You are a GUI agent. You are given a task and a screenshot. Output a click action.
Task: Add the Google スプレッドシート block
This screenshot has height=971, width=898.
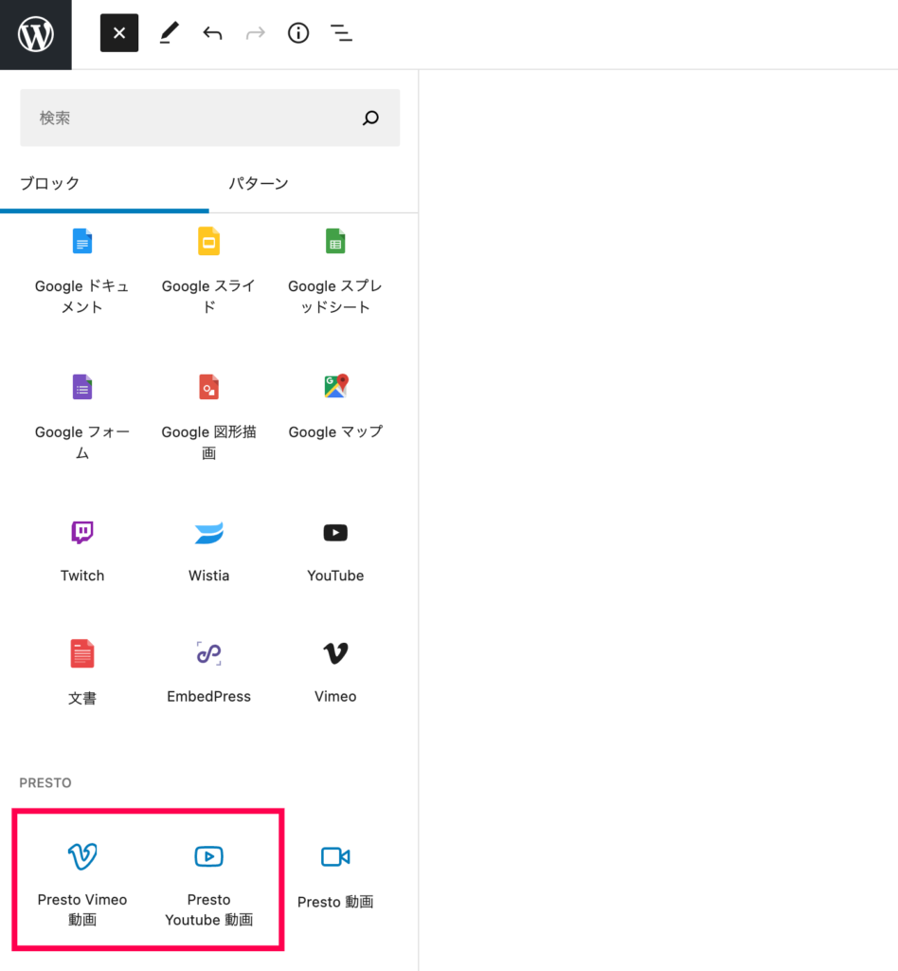click(335, 270)
